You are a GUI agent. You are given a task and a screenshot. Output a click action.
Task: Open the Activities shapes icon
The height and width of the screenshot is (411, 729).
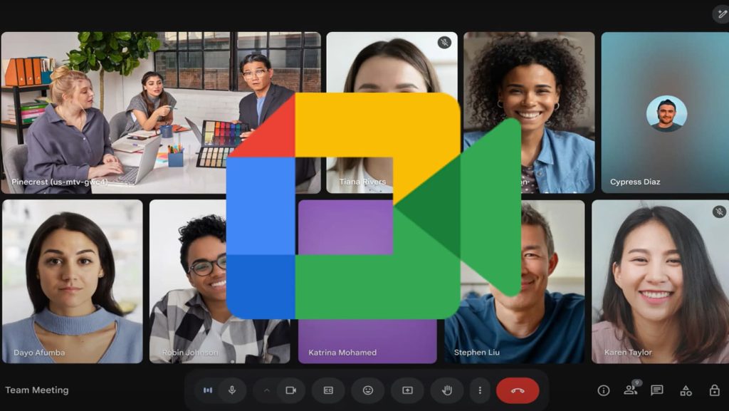click(686, 390)
